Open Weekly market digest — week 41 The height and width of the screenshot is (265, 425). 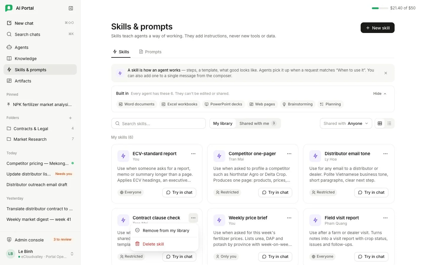[x=40, y=219]
